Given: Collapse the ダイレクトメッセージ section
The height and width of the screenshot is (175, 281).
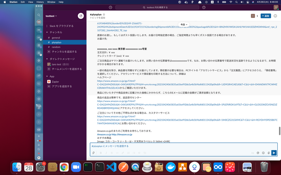Looking at the screenshot, I should point(47,59).
